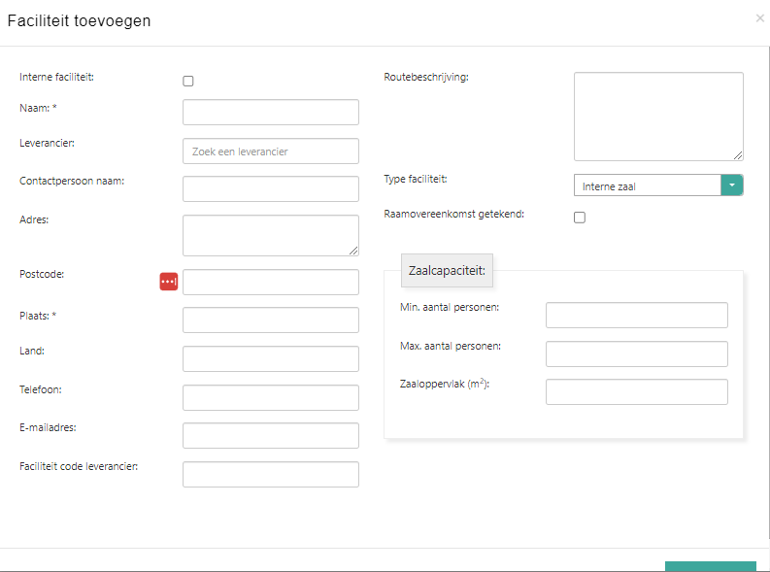Click the Min. aantal personen field
The height and width of the screenshot is (572, 770).
point(636,316)
